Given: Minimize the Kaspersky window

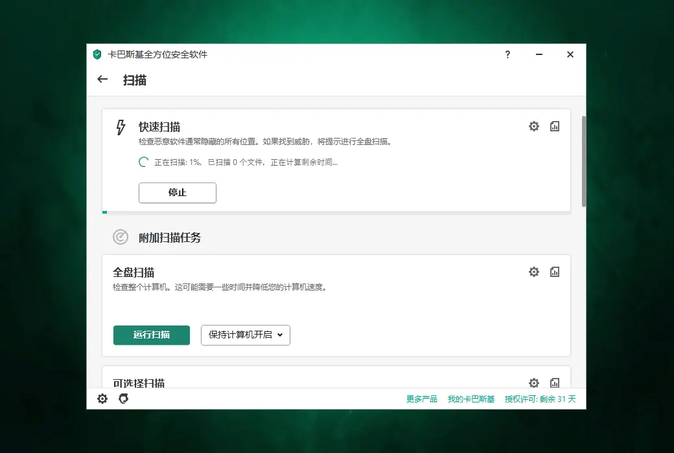Looking at the screenshot, I should pos(539,54).
